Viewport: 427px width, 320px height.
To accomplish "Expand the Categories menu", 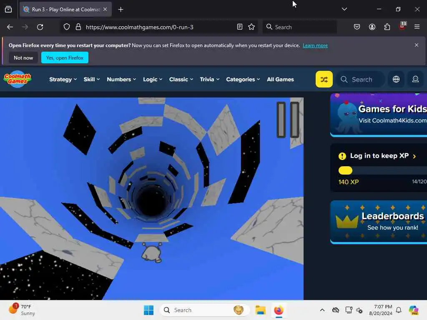I will point(243,80).
